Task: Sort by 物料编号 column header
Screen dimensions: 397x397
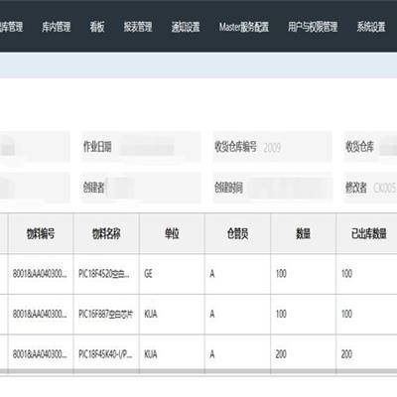Action: tap(41, 233)
